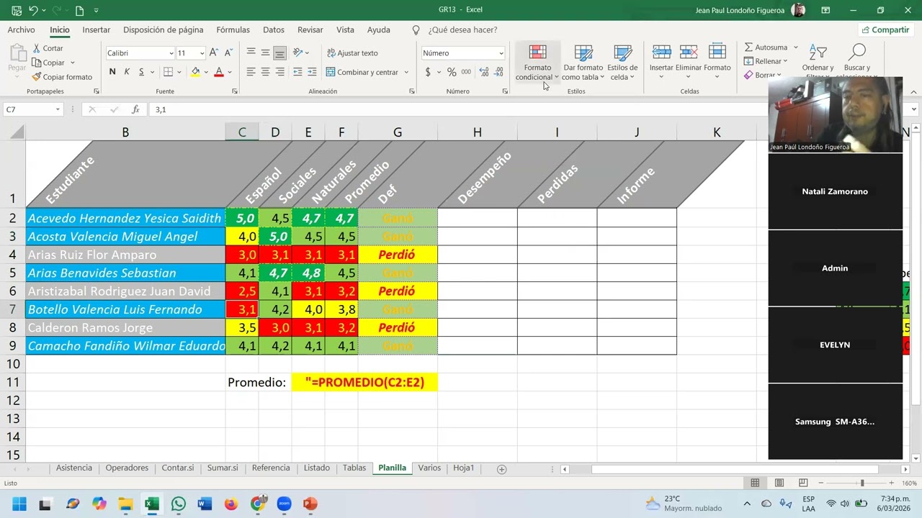Viewport: 922px width, 518px height.
Task: Open Dar formato como tabla
Action: (x=583, y=63)
